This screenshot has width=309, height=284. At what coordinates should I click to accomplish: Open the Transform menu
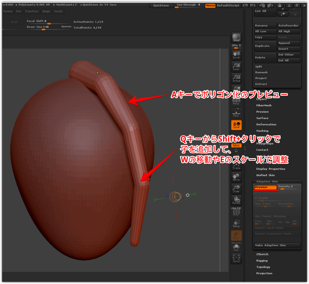31,11
